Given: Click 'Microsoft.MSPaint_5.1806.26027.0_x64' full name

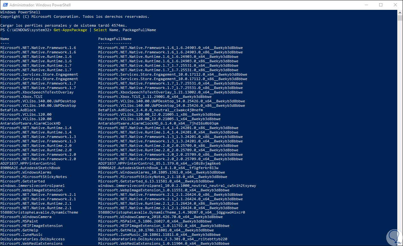Looking at the screenshot, I should (155, 221).
